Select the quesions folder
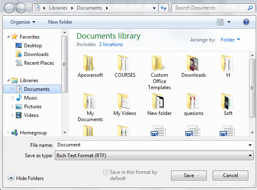Screen dimensions: 257x190 coord(193,105)
